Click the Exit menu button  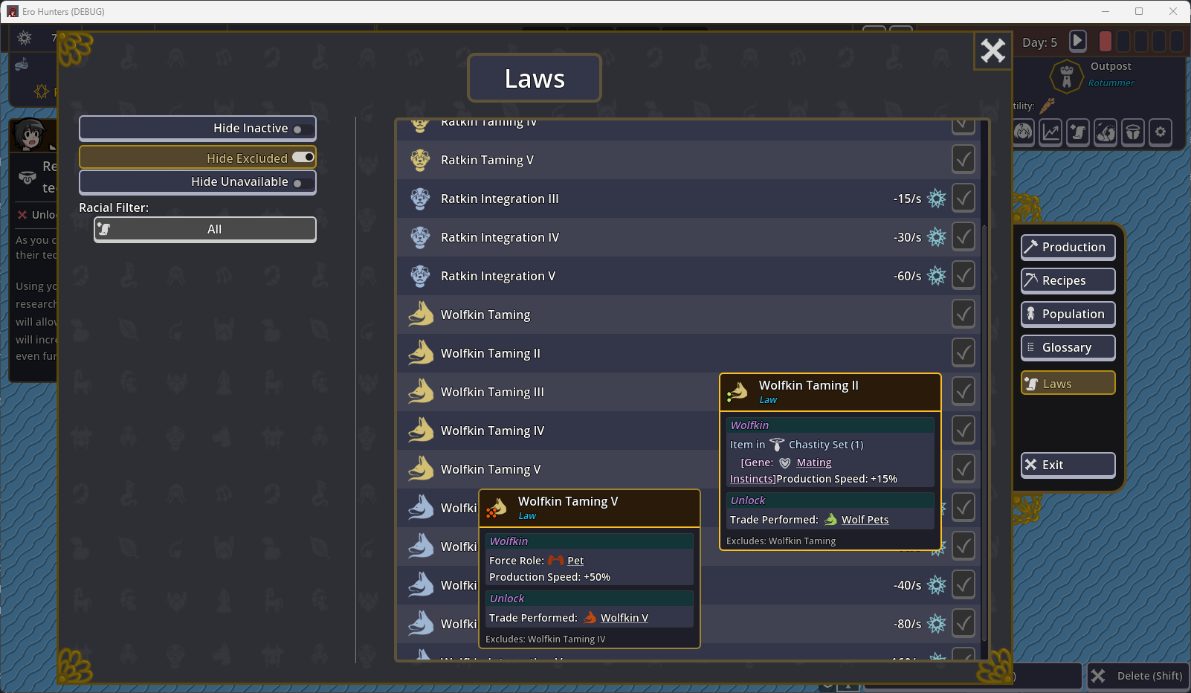pyautogui.click(x=1068, y=465)
